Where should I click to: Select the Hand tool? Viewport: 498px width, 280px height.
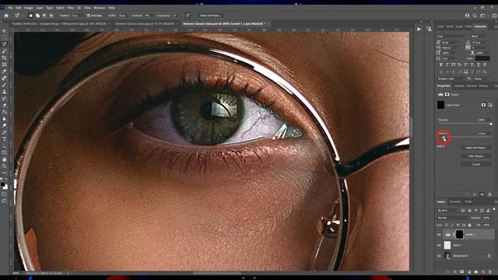click(4, 159)
